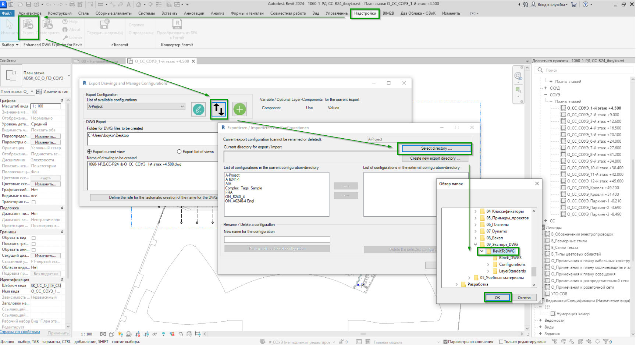The width and height of the screenshot is (636, 345).
Task: Click the Изменить... button for Цветовые схе...
Action: [x=46, y=184]
